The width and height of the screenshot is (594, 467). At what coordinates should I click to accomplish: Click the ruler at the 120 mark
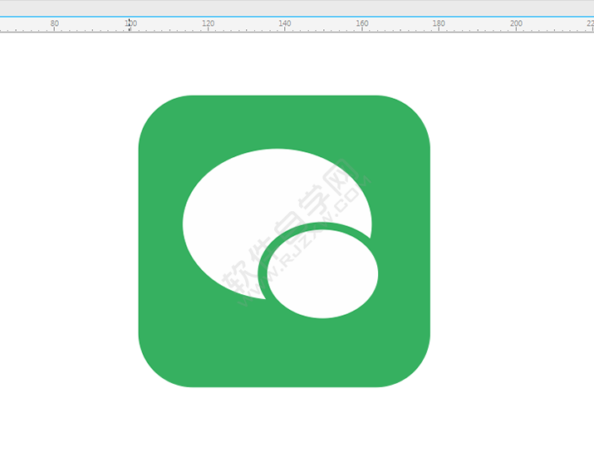208,23
